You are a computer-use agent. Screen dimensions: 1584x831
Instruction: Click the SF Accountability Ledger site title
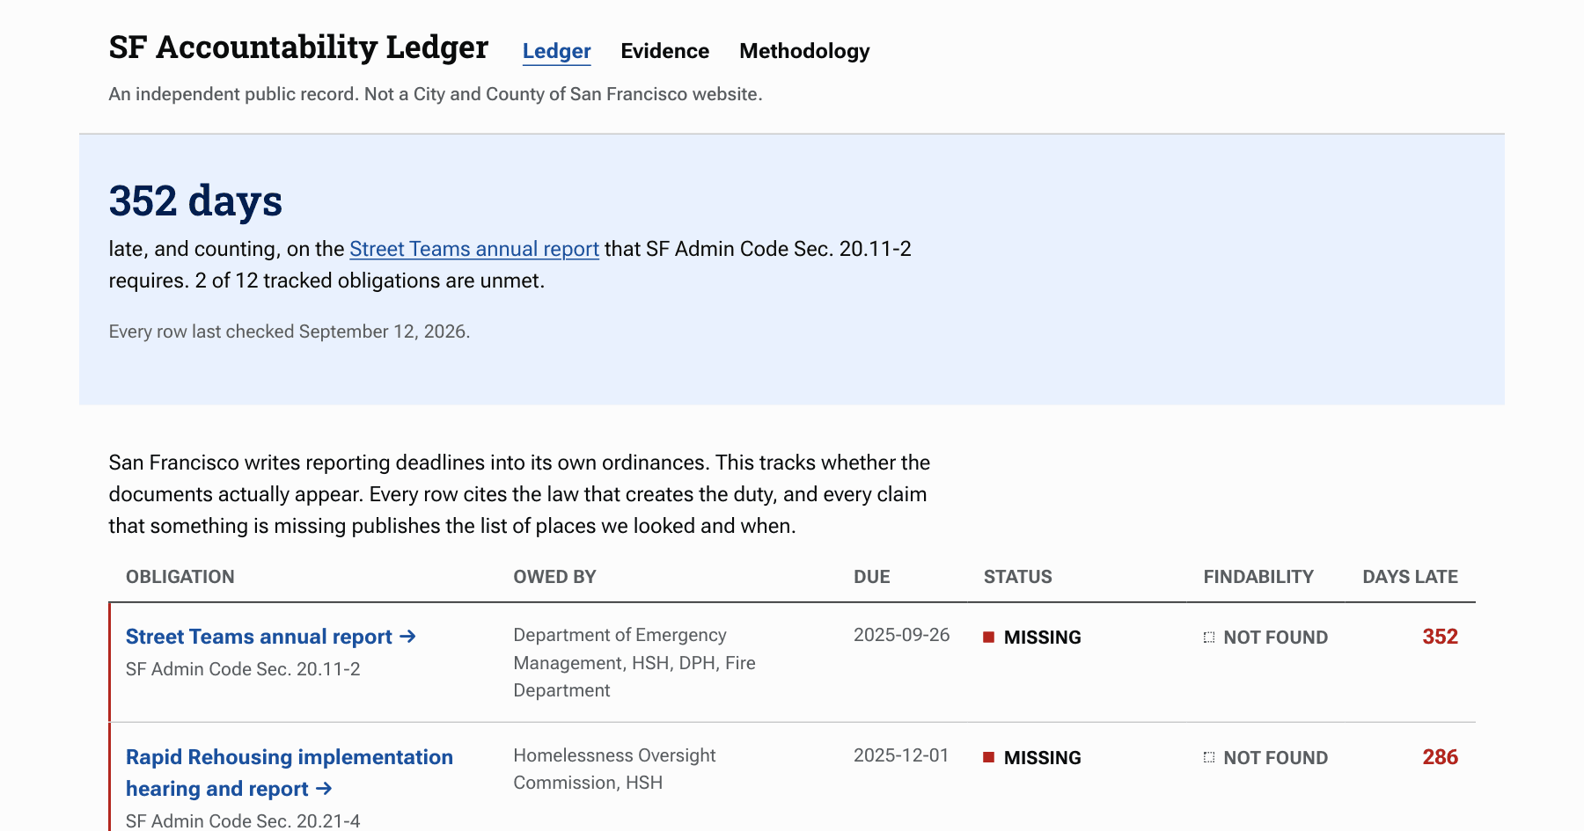pyautogui.click(x=298, y=47)
